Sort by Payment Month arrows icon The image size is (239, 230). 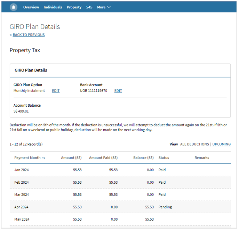click(x=44, y=158)
